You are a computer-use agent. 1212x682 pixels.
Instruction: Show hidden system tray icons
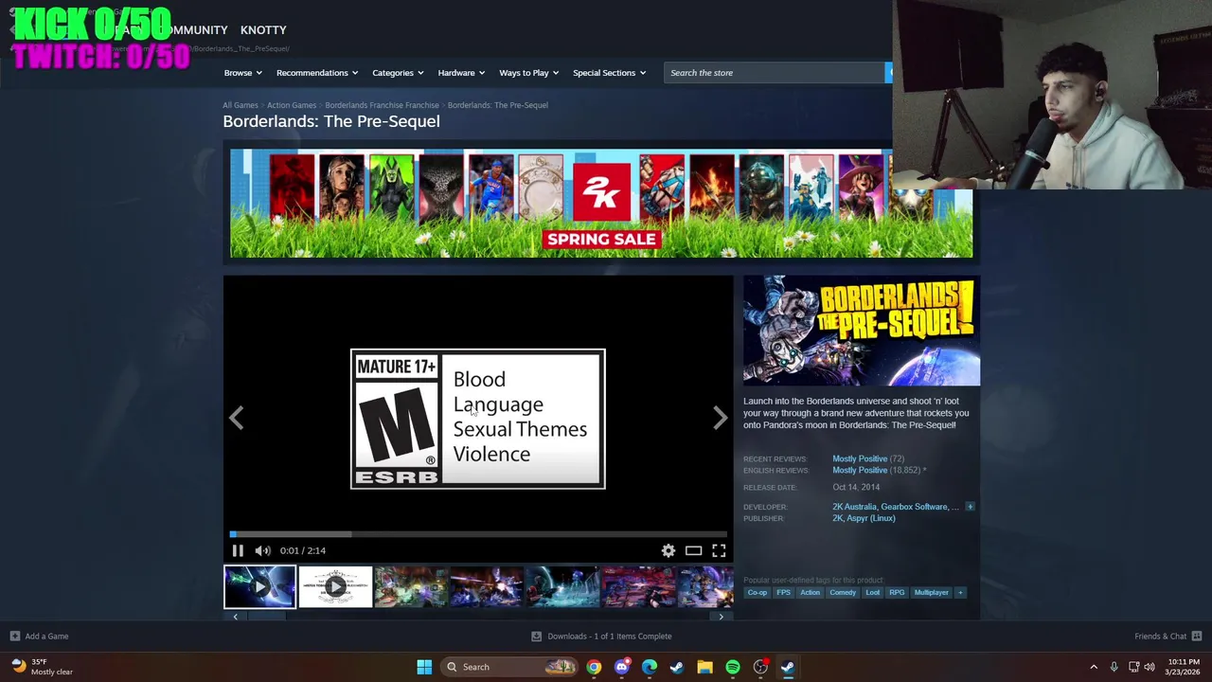1094,667
